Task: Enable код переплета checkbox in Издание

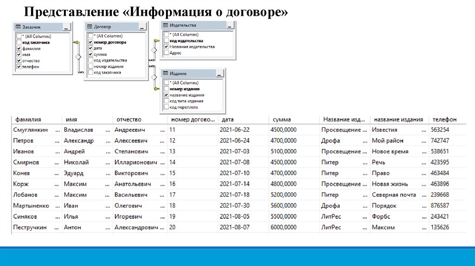Action: [x=166, y=107]
